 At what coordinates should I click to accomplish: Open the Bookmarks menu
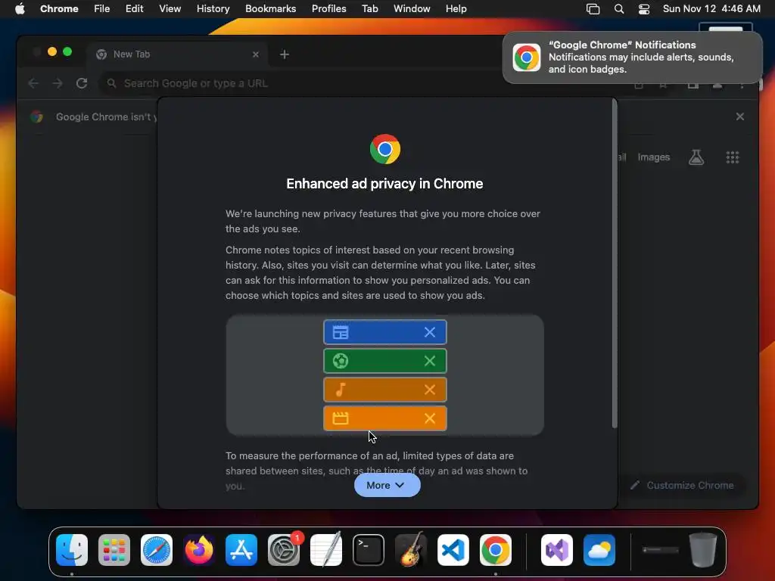(x=271, y=9)
